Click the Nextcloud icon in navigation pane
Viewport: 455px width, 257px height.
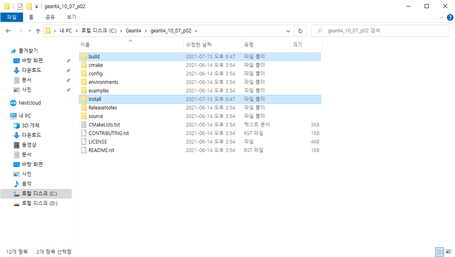point(13,103)
